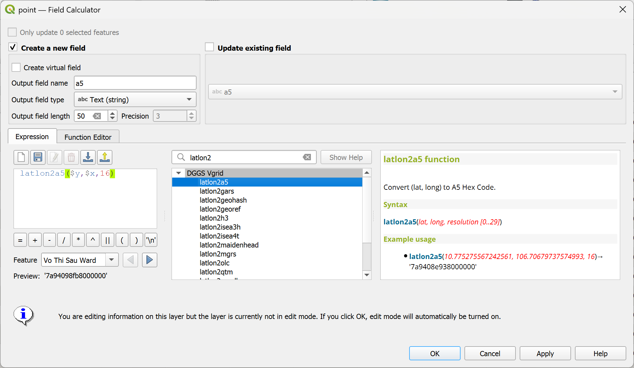The height and width of the screenshot is (368, 634).
Task: Select the Expression tab
Action: [x=32, y=137]
